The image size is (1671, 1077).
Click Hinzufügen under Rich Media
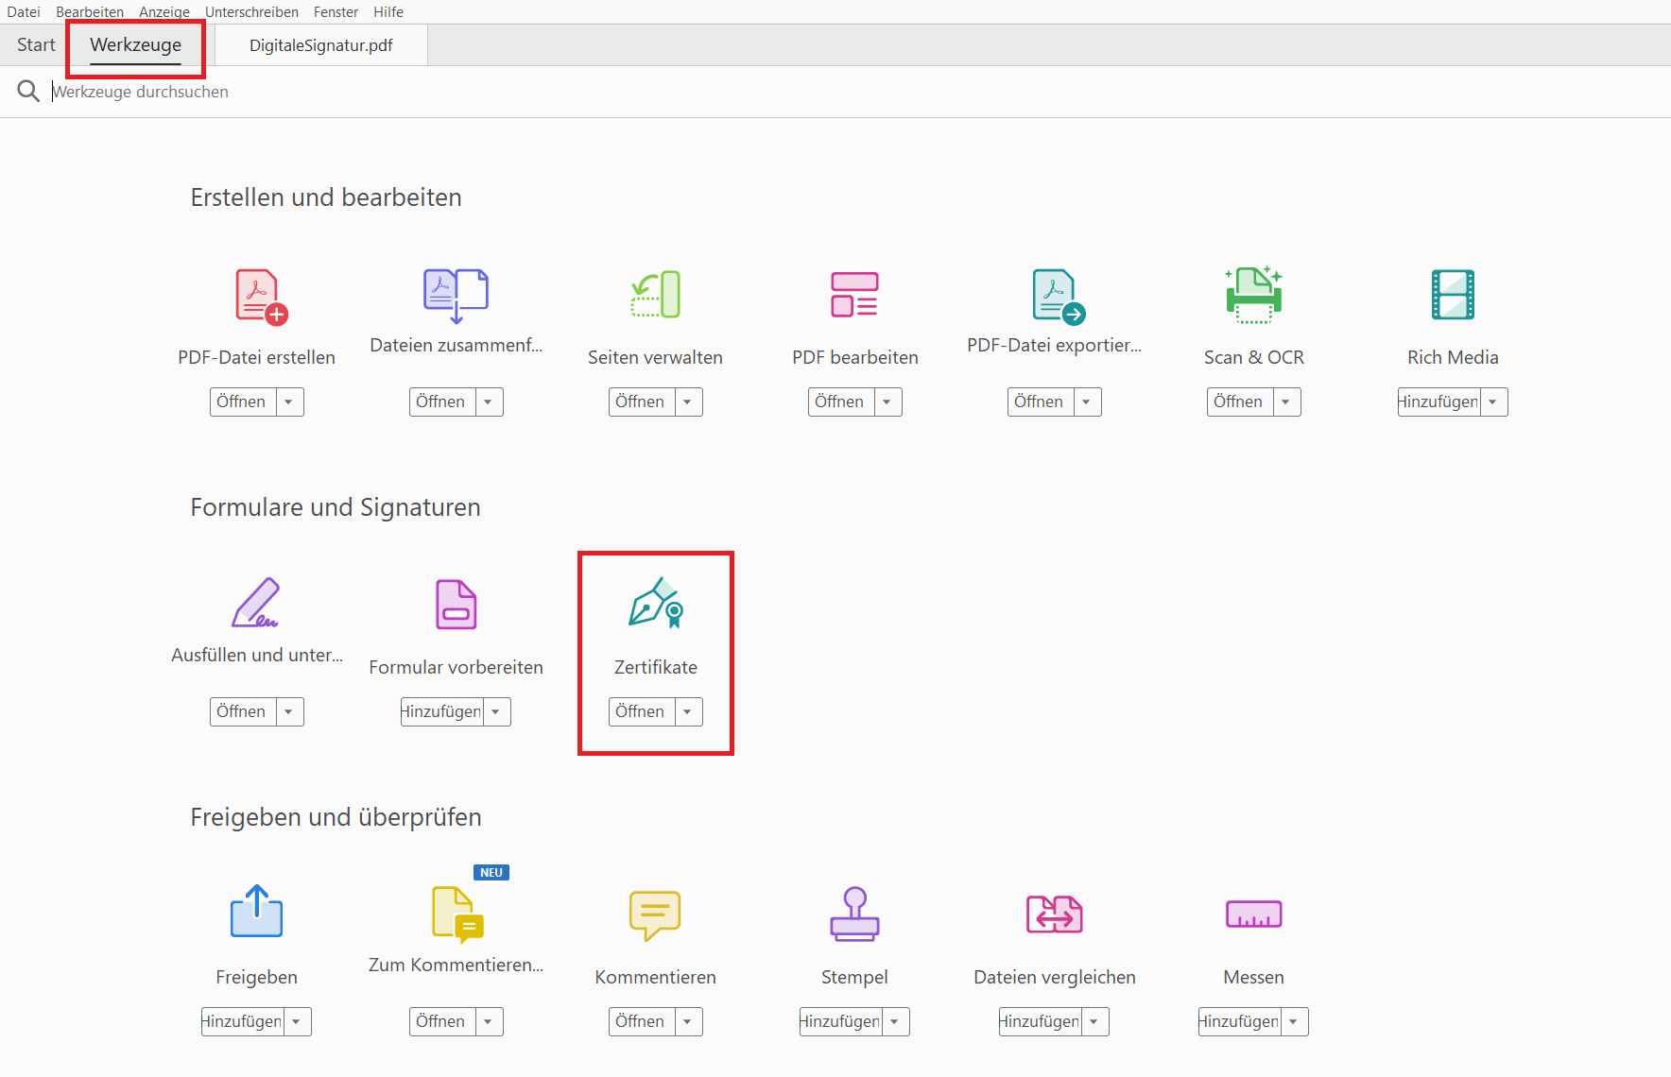coord(1438,402)
